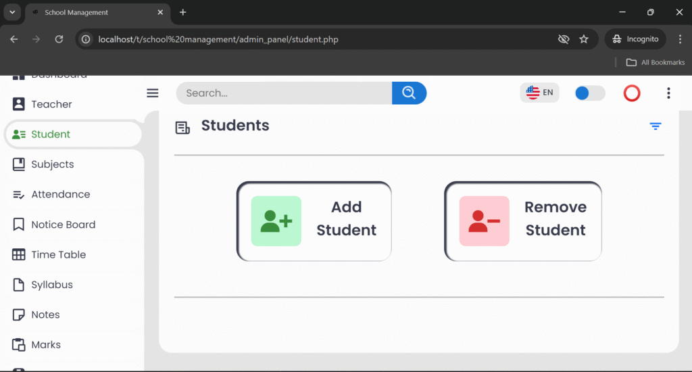Click the red remove-user icon
692x372 pixels.
click(x=484, y=221)
